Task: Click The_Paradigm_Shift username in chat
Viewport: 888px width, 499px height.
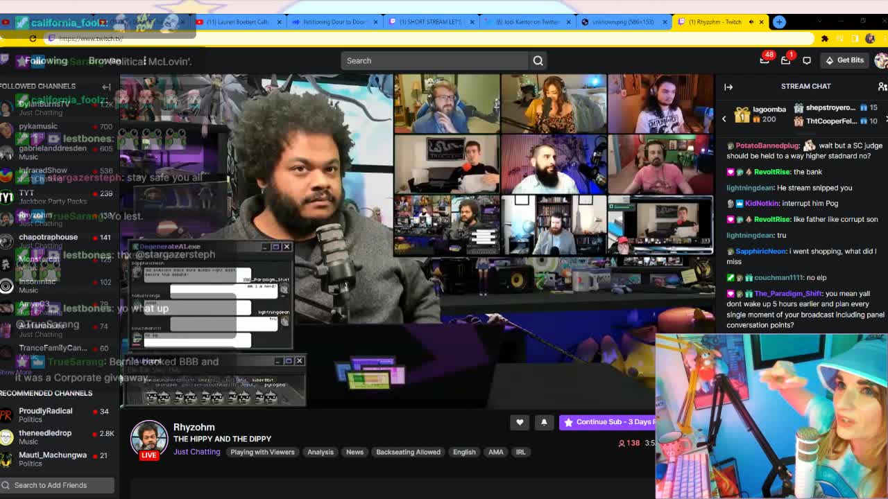Action: click(x=787, y=293)
